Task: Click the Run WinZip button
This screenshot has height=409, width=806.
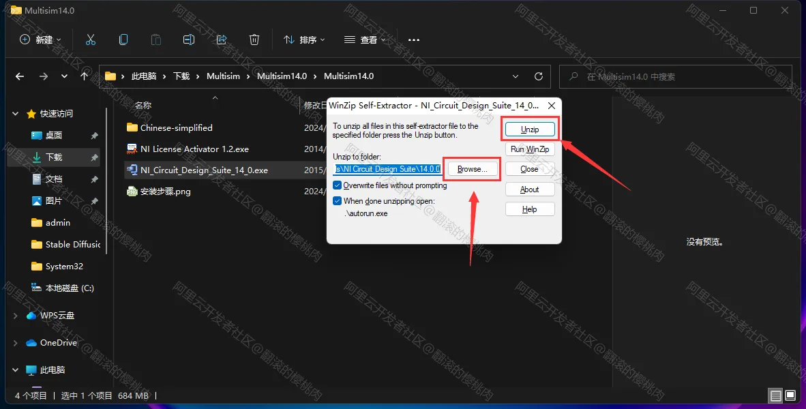Action: pyautogui.click(x=530, y=149)
